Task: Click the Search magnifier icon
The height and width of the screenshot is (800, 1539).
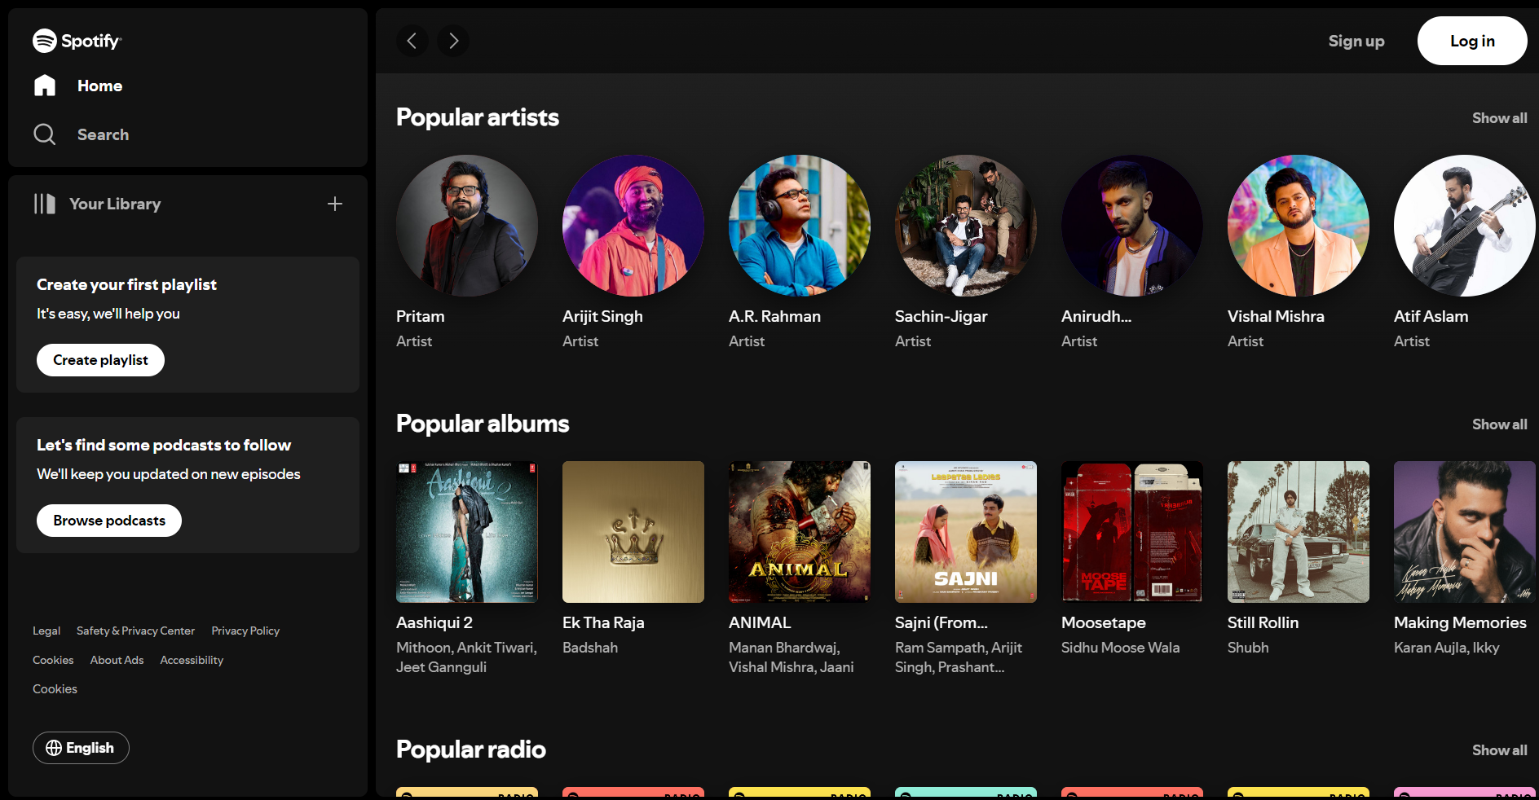Action: pos(45,134)
